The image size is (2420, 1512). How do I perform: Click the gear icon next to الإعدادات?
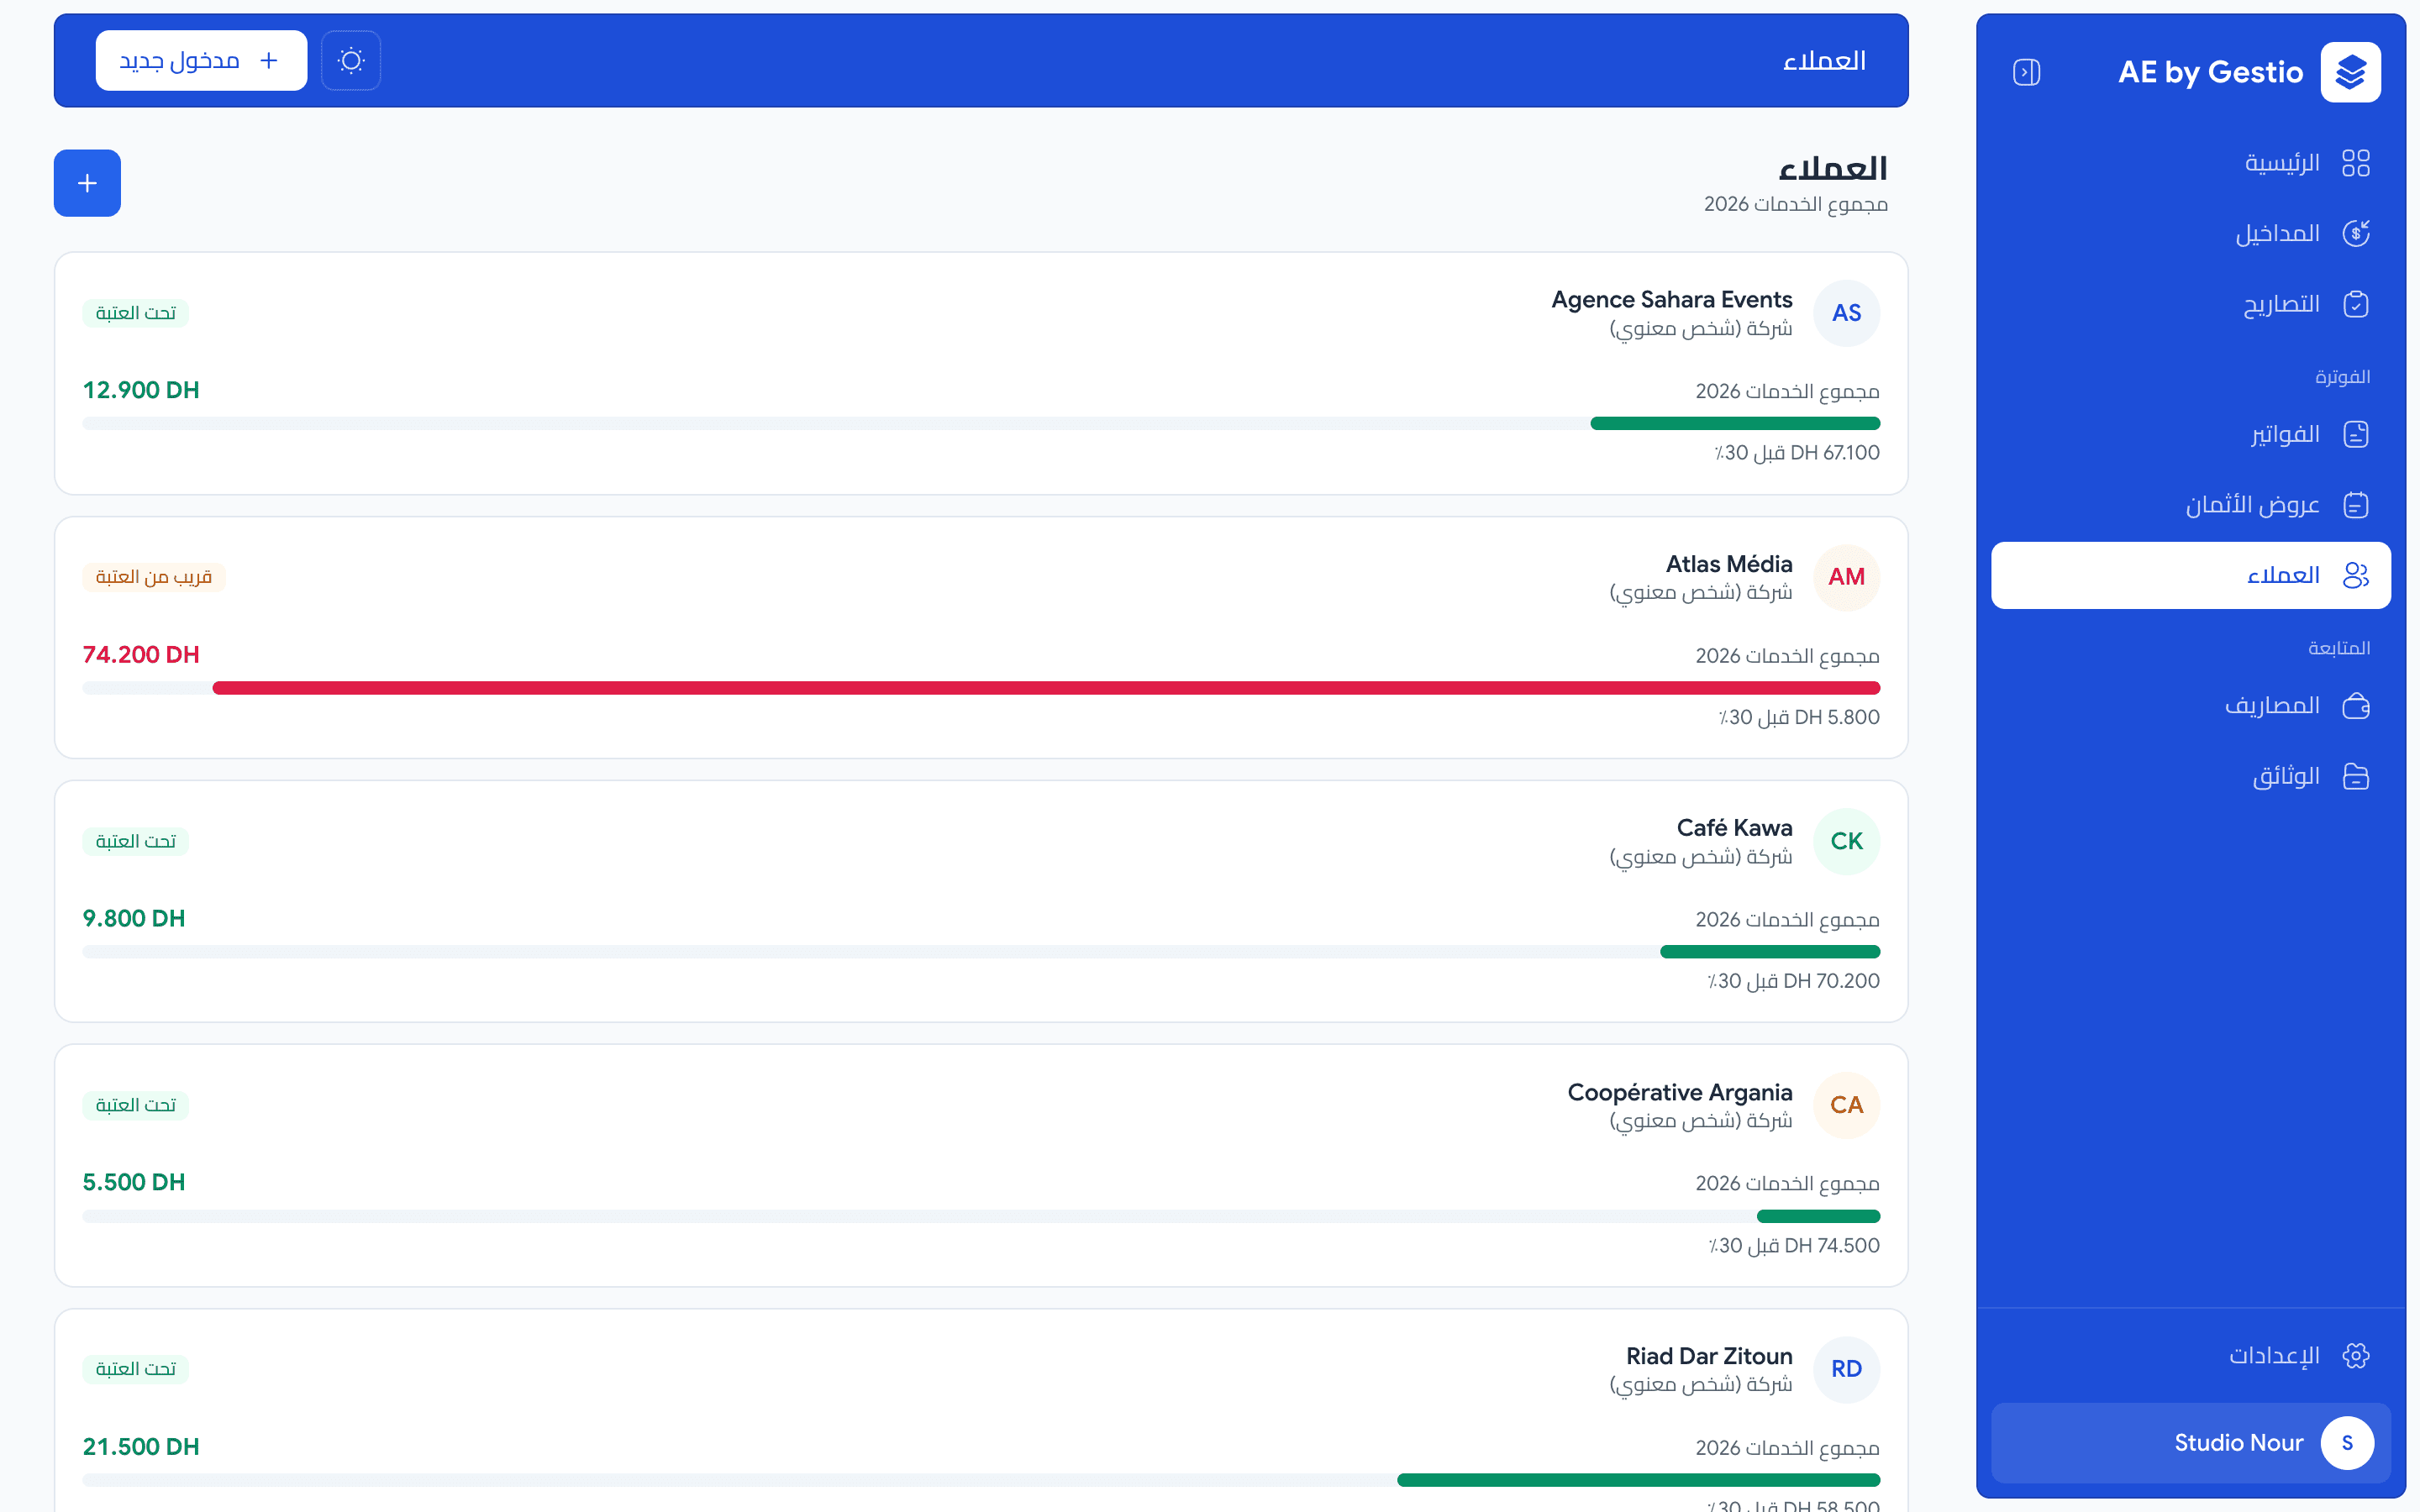pyautogui.click(x=2356, y=1356)
